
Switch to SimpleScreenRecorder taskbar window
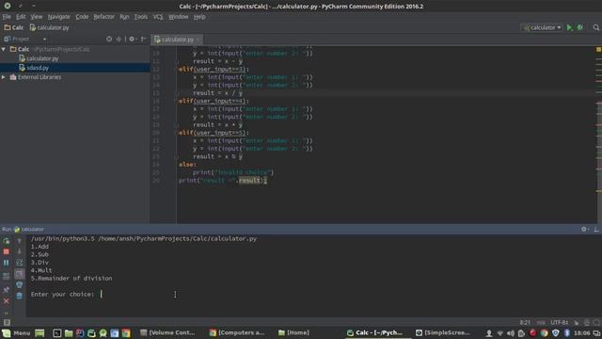point(443,332)
